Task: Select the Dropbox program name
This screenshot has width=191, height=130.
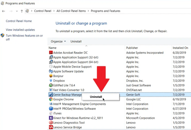Action: (59, 81)
